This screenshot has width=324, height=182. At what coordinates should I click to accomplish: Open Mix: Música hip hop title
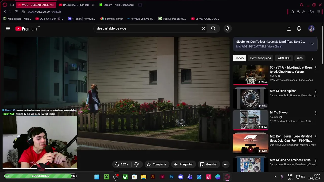[x=283, y=91]
